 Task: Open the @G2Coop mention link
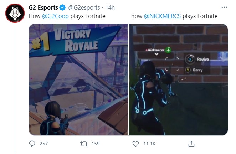coord(55,16)
